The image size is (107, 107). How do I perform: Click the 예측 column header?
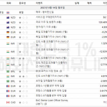pos(89,3)
